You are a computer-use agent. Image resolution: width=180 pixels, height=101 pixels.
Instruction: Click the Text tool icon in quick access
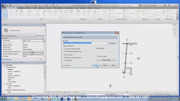click(36, 5)
